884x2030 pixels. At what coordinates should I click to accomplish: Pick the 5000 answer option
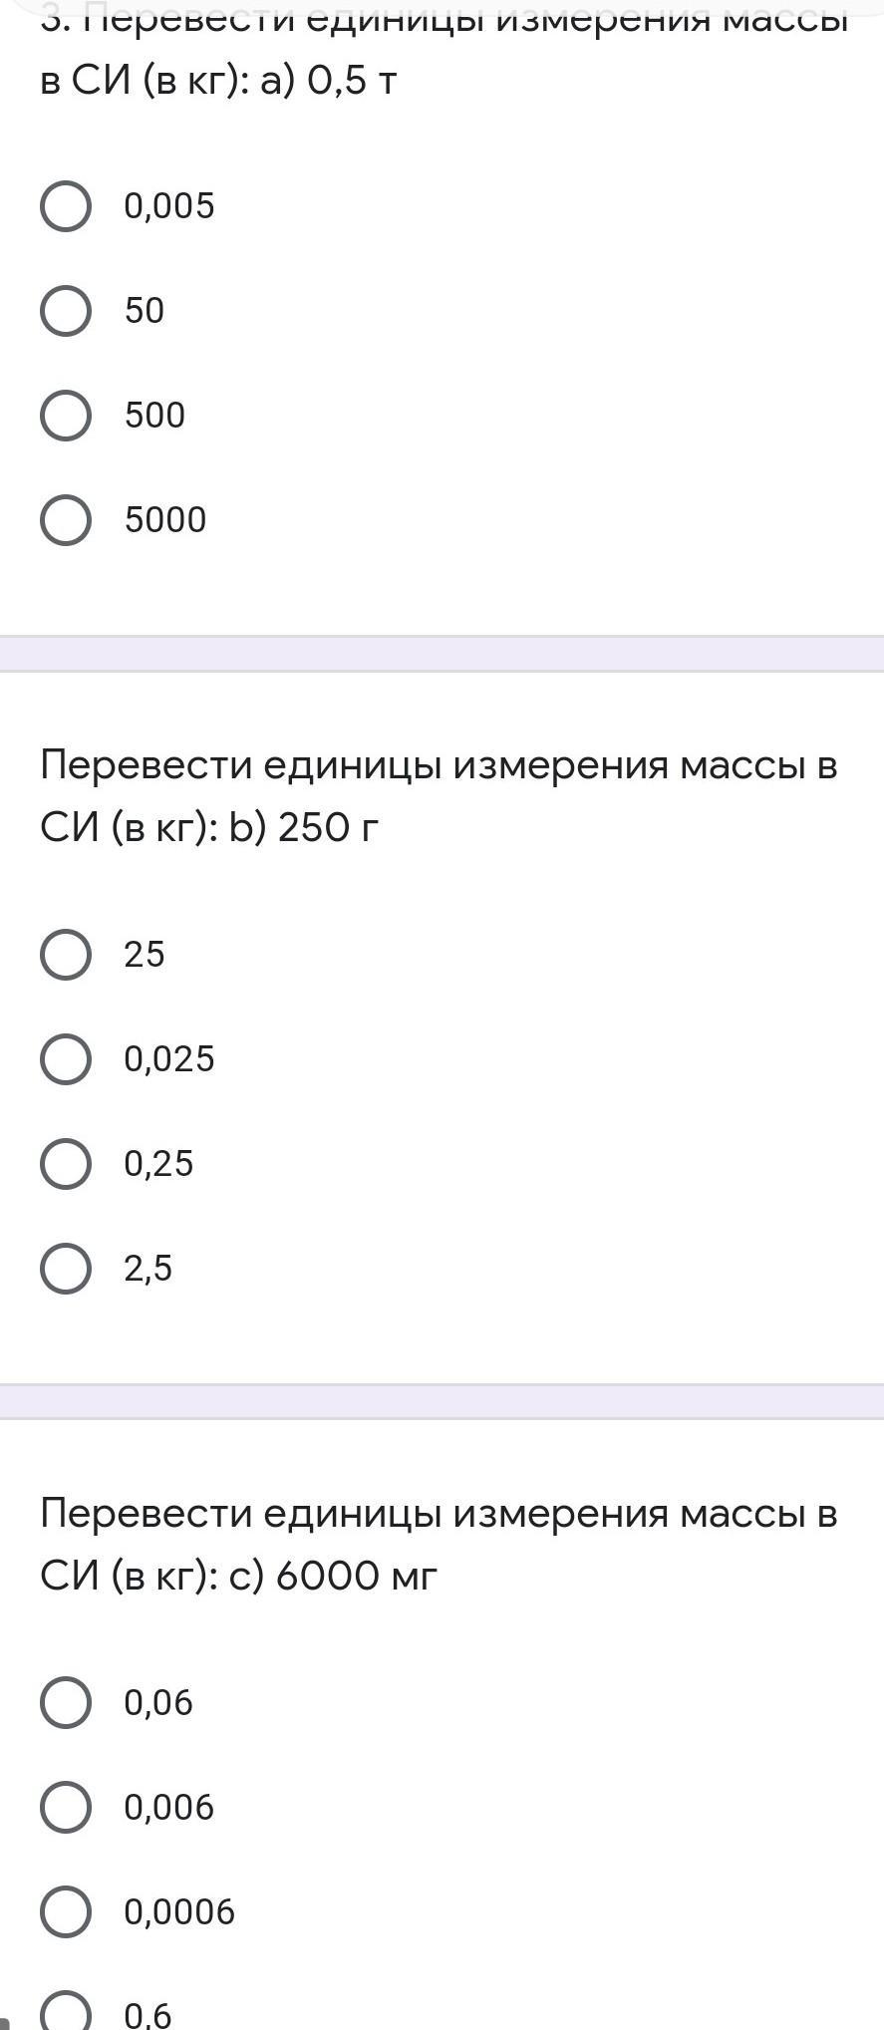66,520
